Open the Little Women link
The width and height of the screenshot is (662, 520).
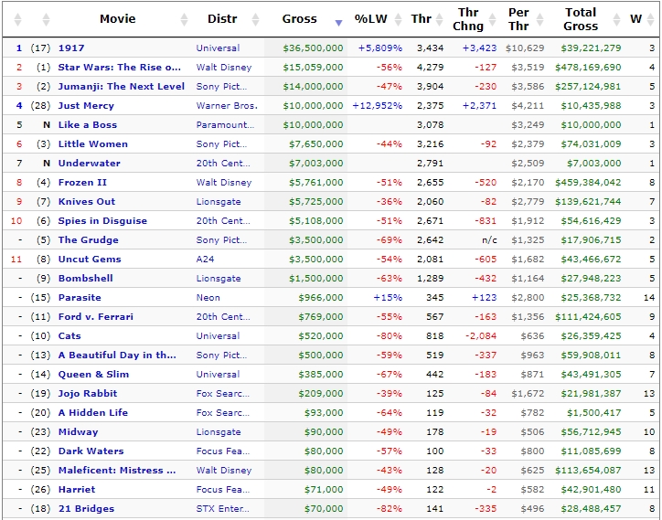93,143
